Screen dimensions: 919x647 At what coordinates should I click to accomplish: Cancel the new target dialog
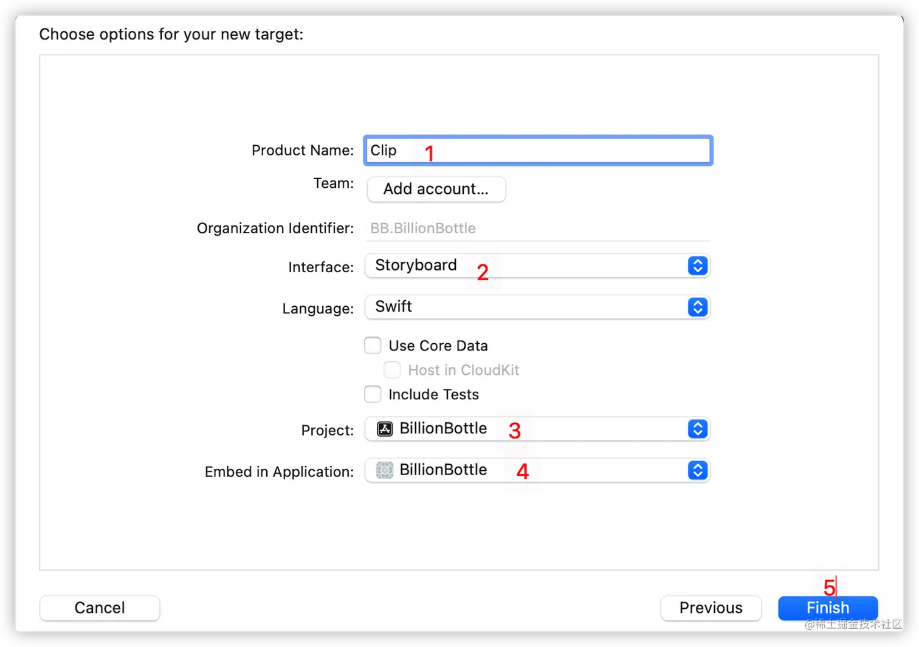coord(100,608)
